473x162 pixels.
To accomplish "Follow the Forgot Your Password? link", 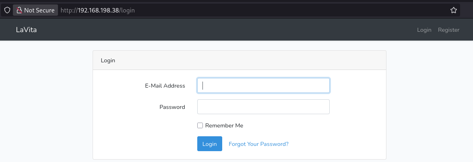I will [258, 144].
